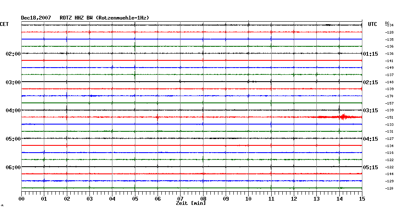
Task: Click the 04:15 UTC time label
Action: click(x=370, y=139)
